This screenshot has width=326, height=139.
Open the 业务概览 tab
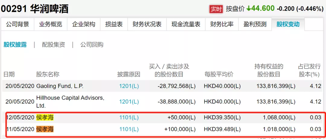pyautogui.click(x=50, y=24)
